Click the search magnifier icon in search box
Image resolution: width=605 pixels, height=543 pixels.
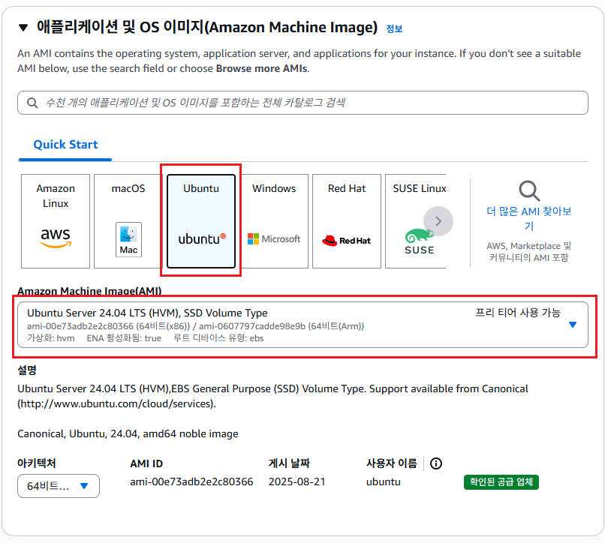click(32, 103)
